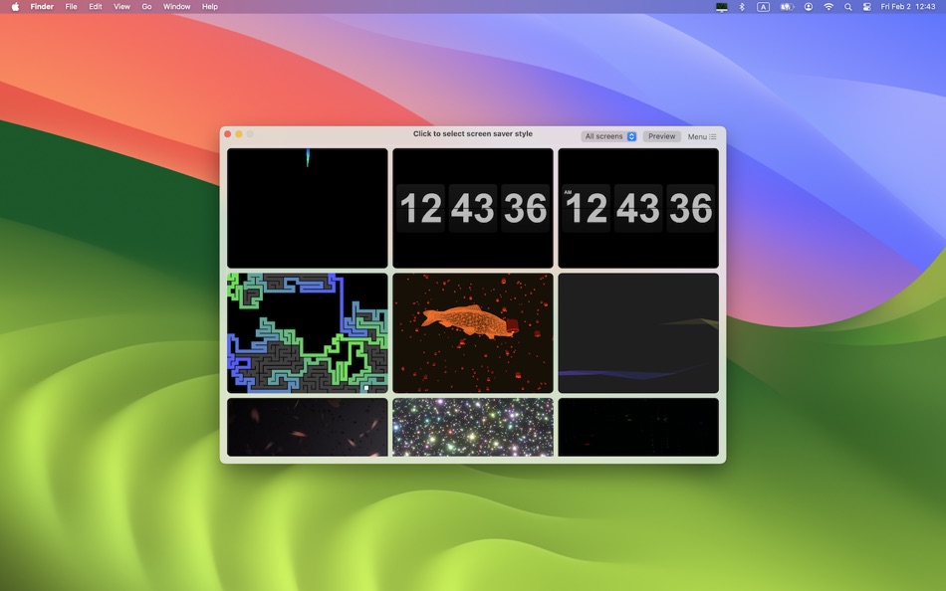Click the user account icon in menu bar

pyautogui.click(x=809, y=7)
